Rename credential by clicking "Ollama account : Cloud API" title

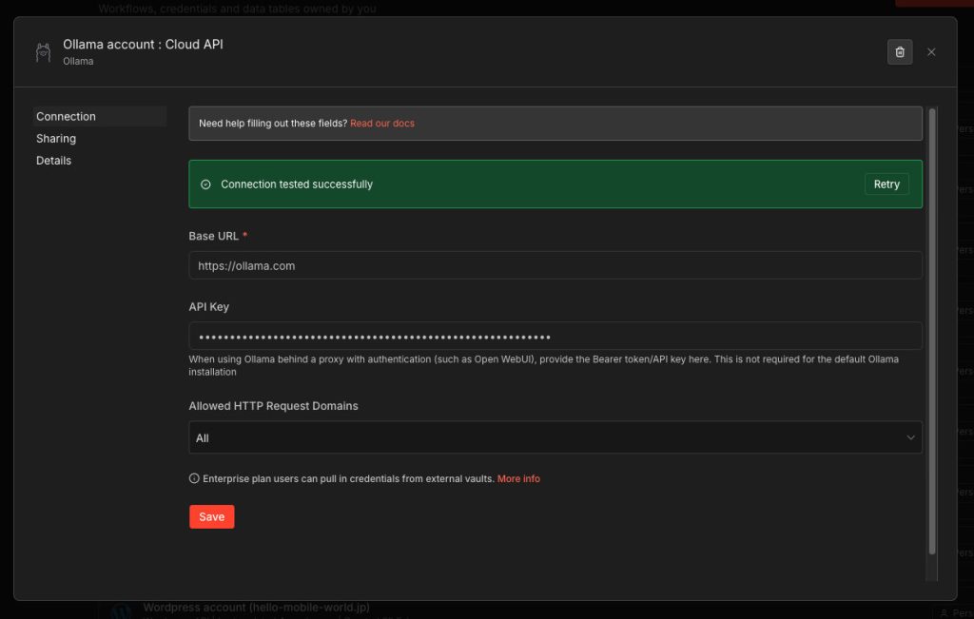pyautogui.click(x=143, y=45)
